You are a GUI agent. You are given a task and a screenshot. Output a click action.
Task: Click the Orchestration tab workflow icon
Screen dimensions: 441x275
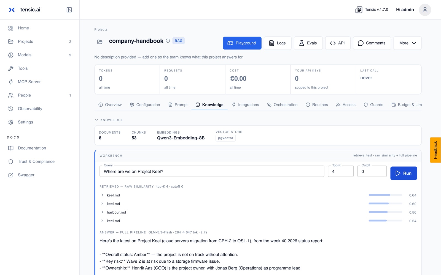(x=269, y=105)
